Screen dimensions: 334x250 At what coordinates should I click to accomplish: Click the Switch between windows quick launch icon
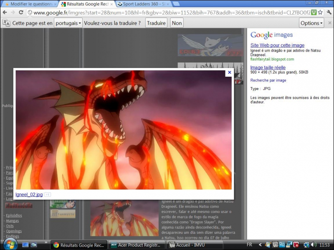pos(34,245)
